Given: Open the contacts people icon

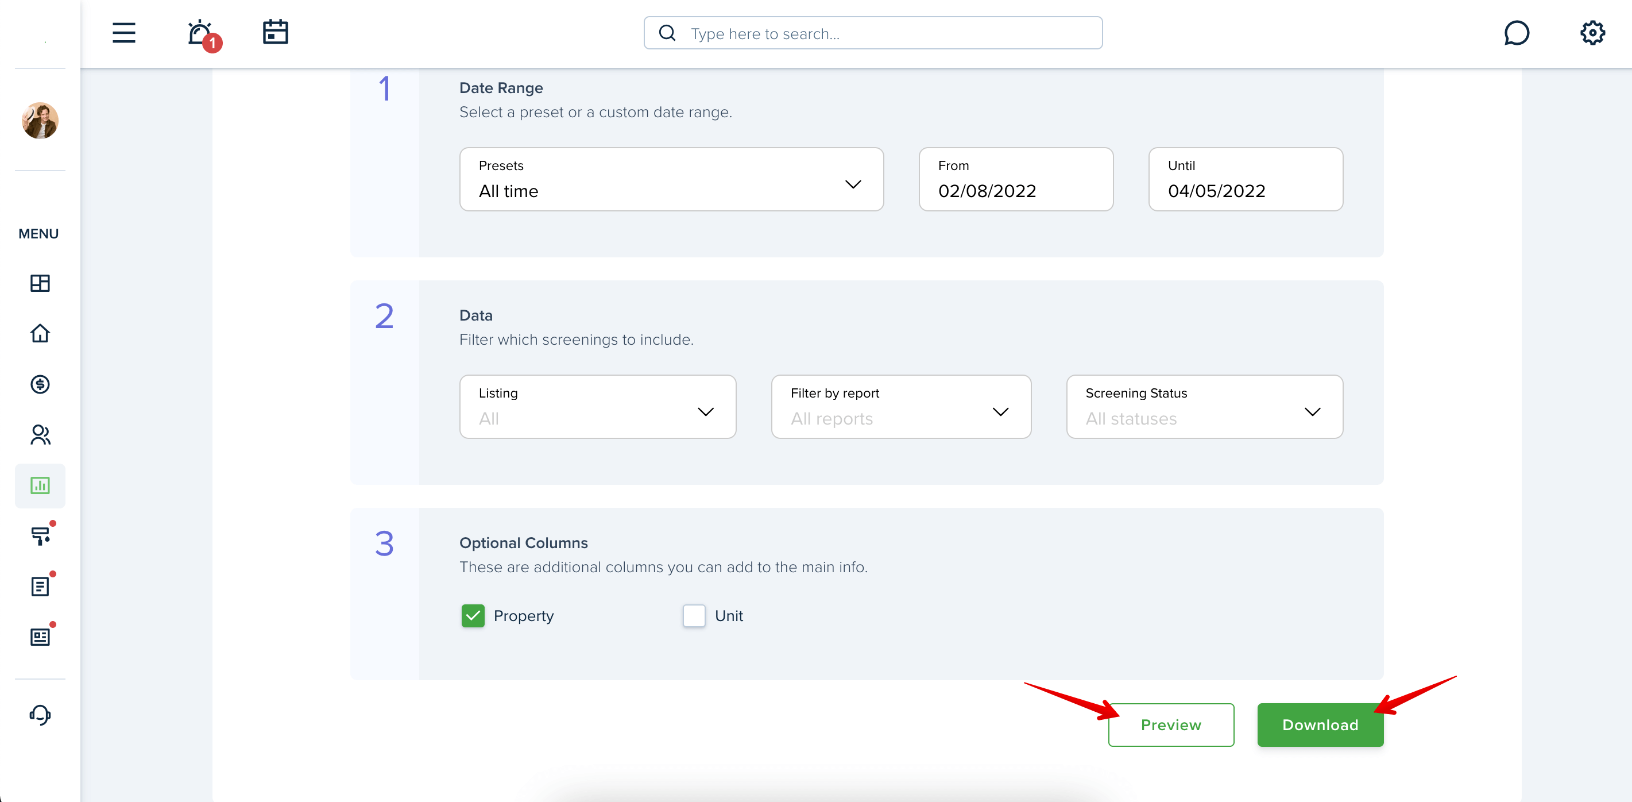Looking at the screenshot, I should click(40, 435).
